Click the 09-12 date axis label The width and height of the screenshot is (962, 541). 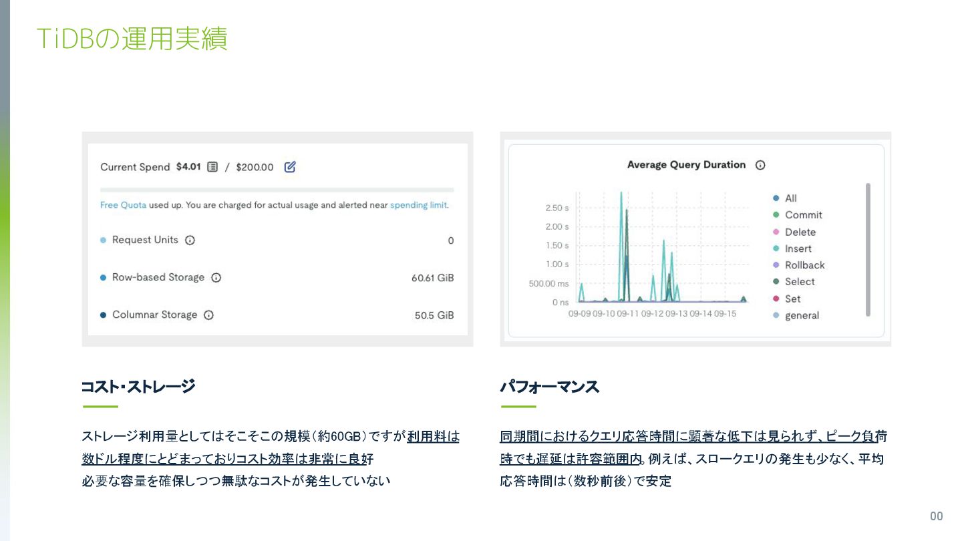coord(653,314)
